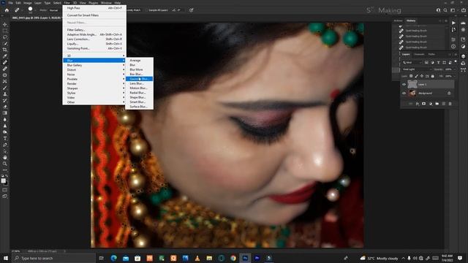
Task: Lock layer position icon
Action: pos(422,76)
